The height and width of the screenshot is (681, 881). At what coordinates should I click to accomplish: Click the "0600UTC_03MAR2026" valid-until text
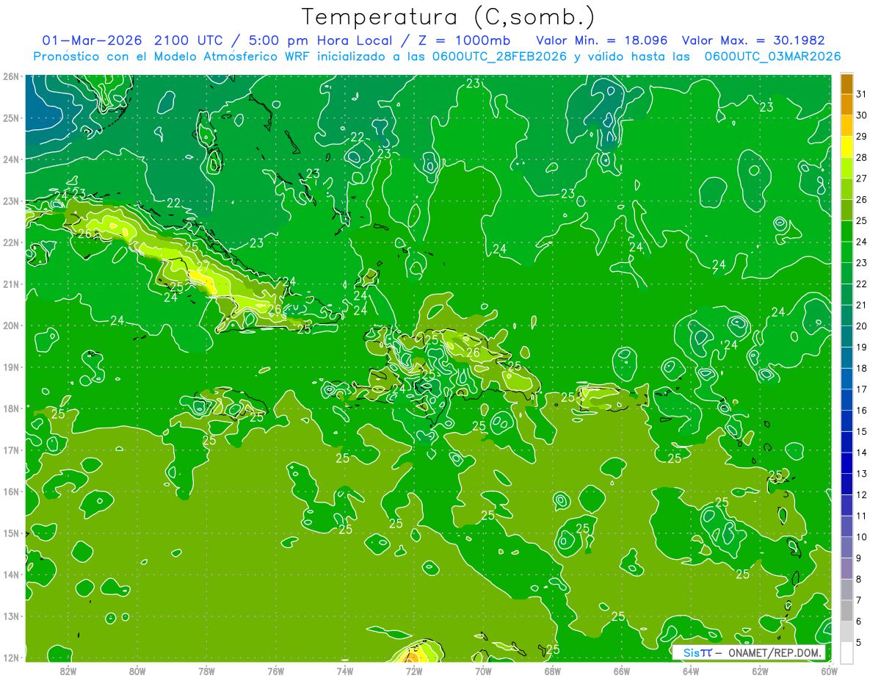772,57
